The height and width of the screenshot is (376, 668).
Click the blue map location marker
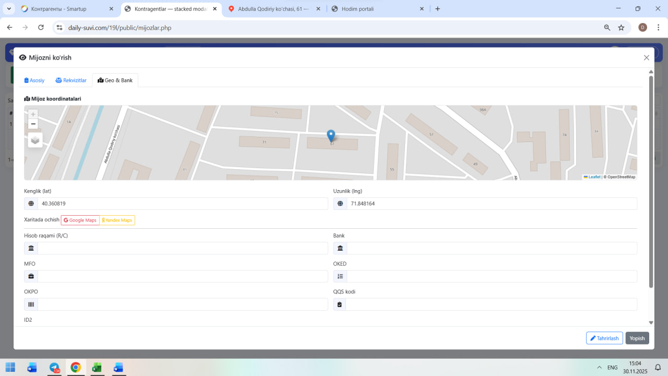pos(331,136)
